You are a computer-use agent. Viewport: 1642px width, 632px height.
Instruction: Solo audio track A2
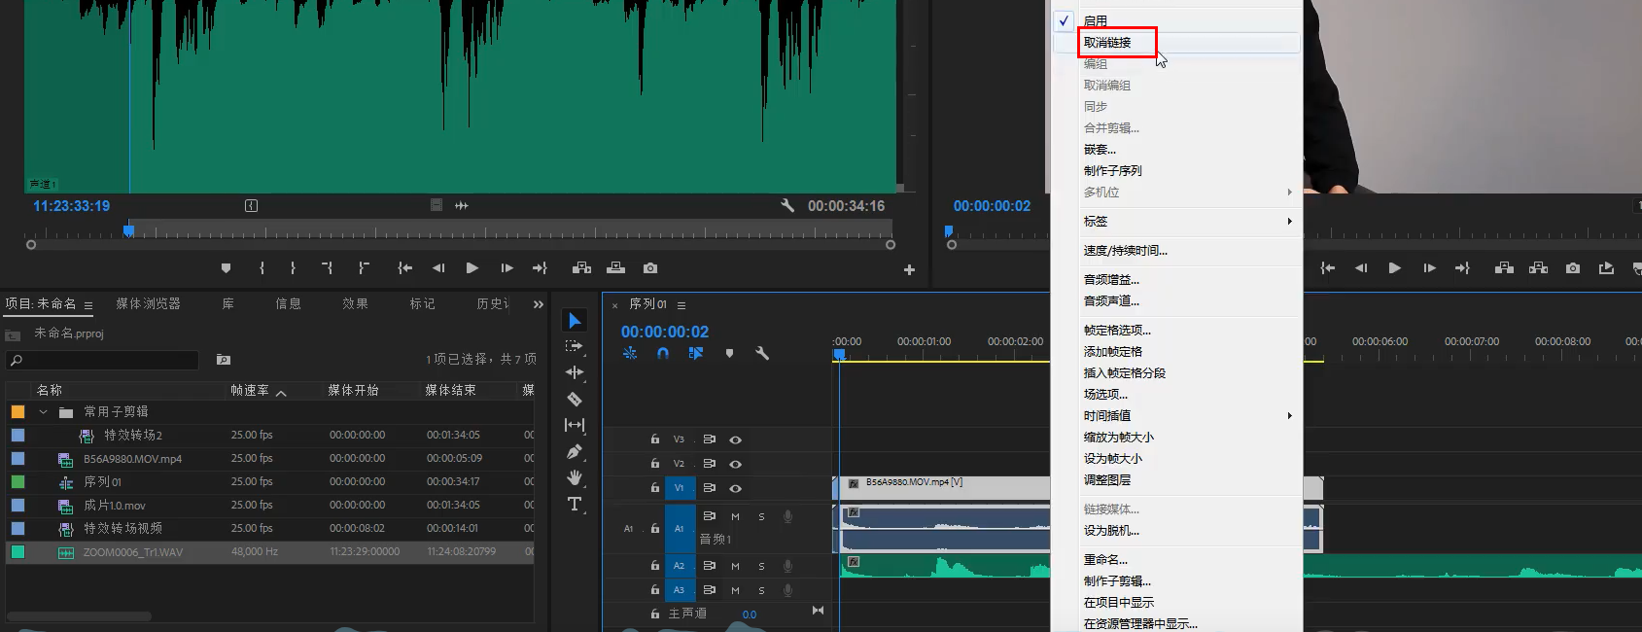[761, 566]
